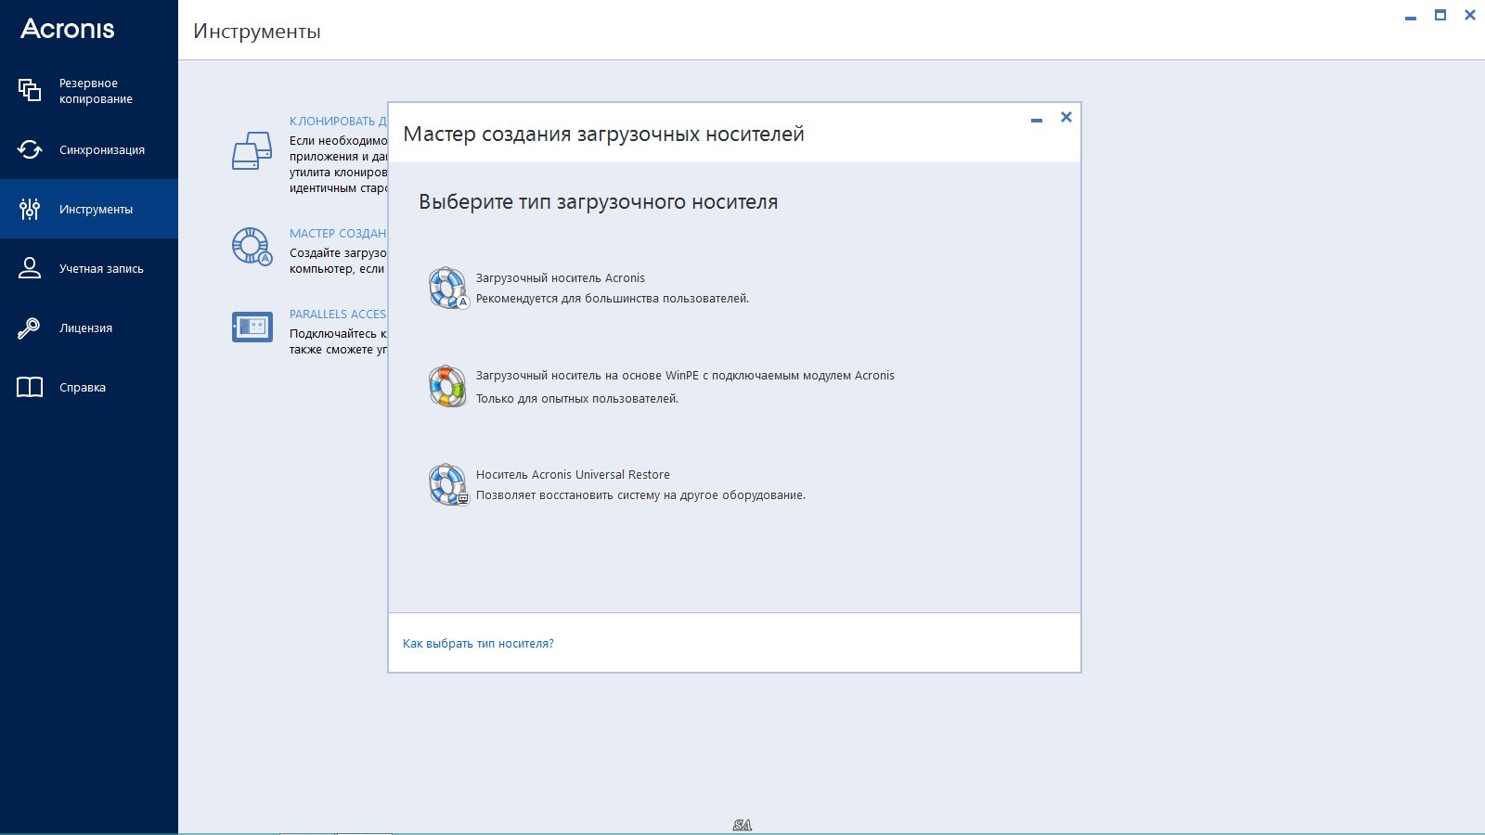Minimize the media builder wizard dialog
This screenshot has width=1485, height=835.
pyautogui.click(x=1037, y=120)
